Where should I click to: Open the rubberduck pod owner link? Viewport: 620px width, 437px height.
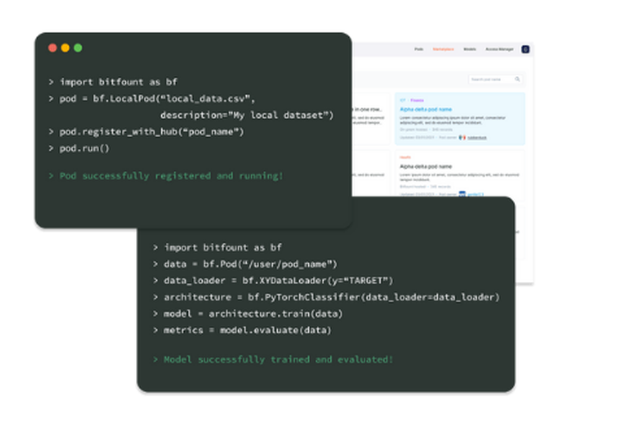[x=477, y=138]
